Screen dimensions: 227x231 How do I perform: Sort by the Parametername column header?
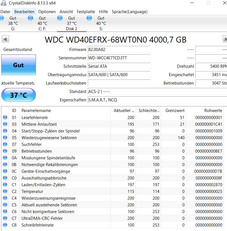pyautogui.click(x=65, y=111)
